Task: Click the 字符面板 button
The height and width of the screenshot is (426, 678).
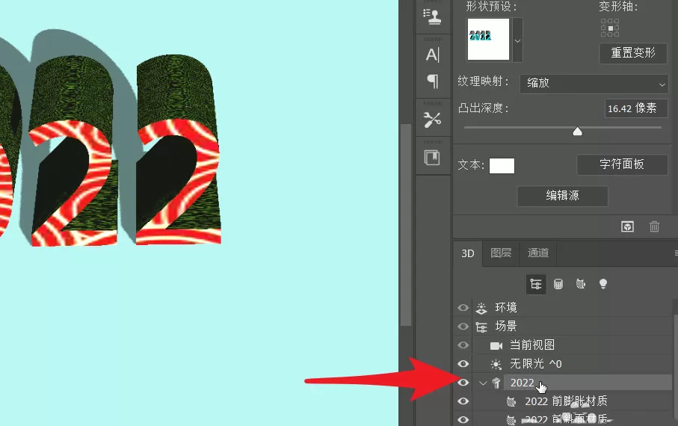Action: 622,164
